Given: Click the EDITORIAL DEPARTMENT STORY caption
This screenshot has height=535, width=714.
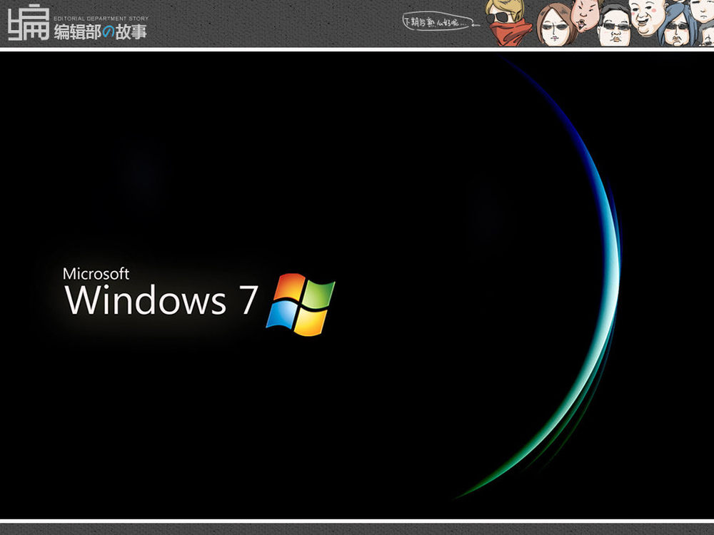Looking at the screenshot, I should (x=101, y=18).
